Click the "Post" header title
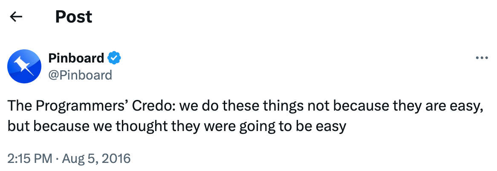This screenshot has width=497, height=171. 73,17
